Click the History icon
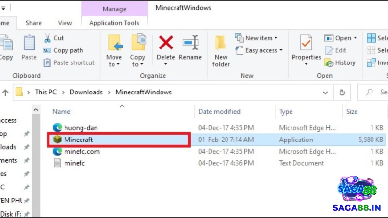The image size is (388, 218). tap(329, 63)
